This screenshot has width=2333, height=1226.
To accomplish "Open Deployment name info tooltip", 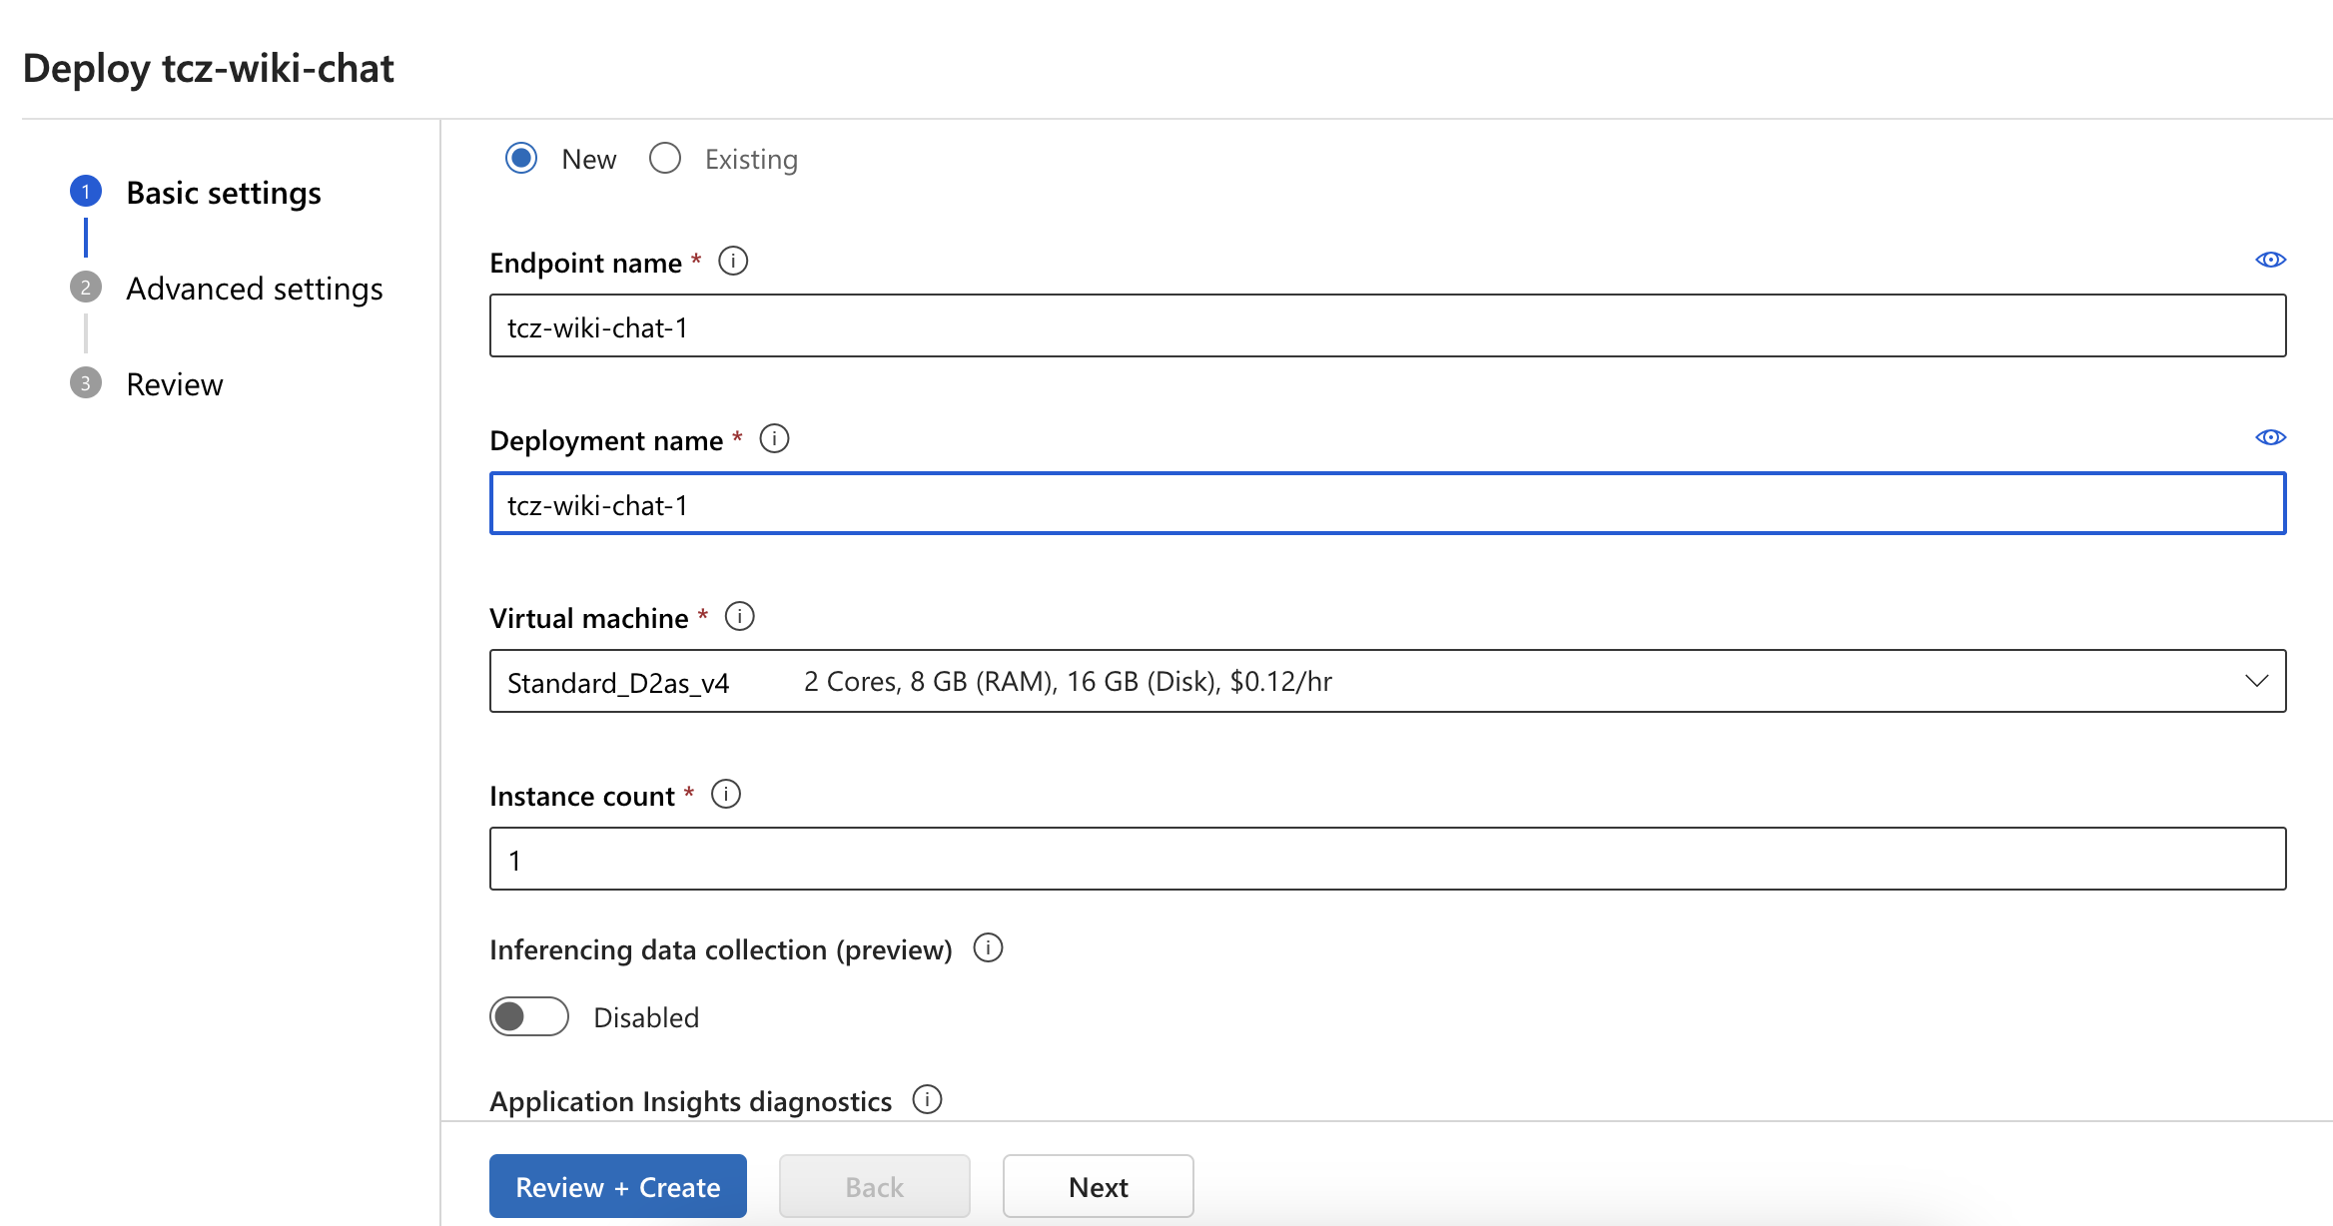I will pyautogui.click(x=775, y=438).
